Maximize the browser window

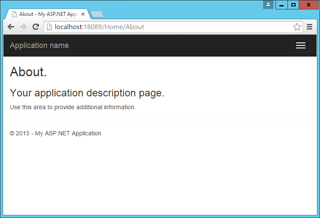(293, 5)
